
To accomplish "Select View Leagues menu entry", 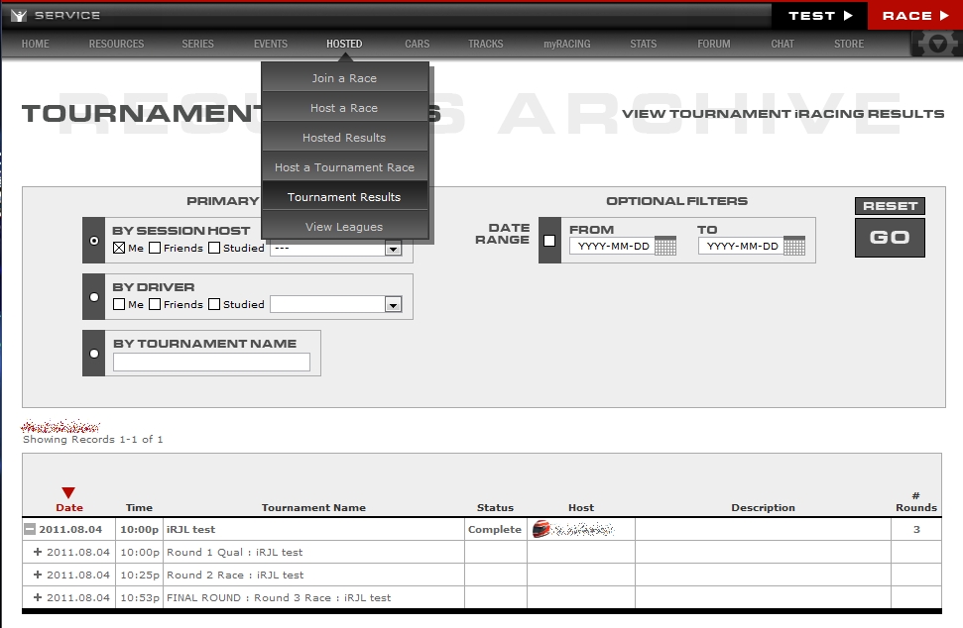I will 344,227.
